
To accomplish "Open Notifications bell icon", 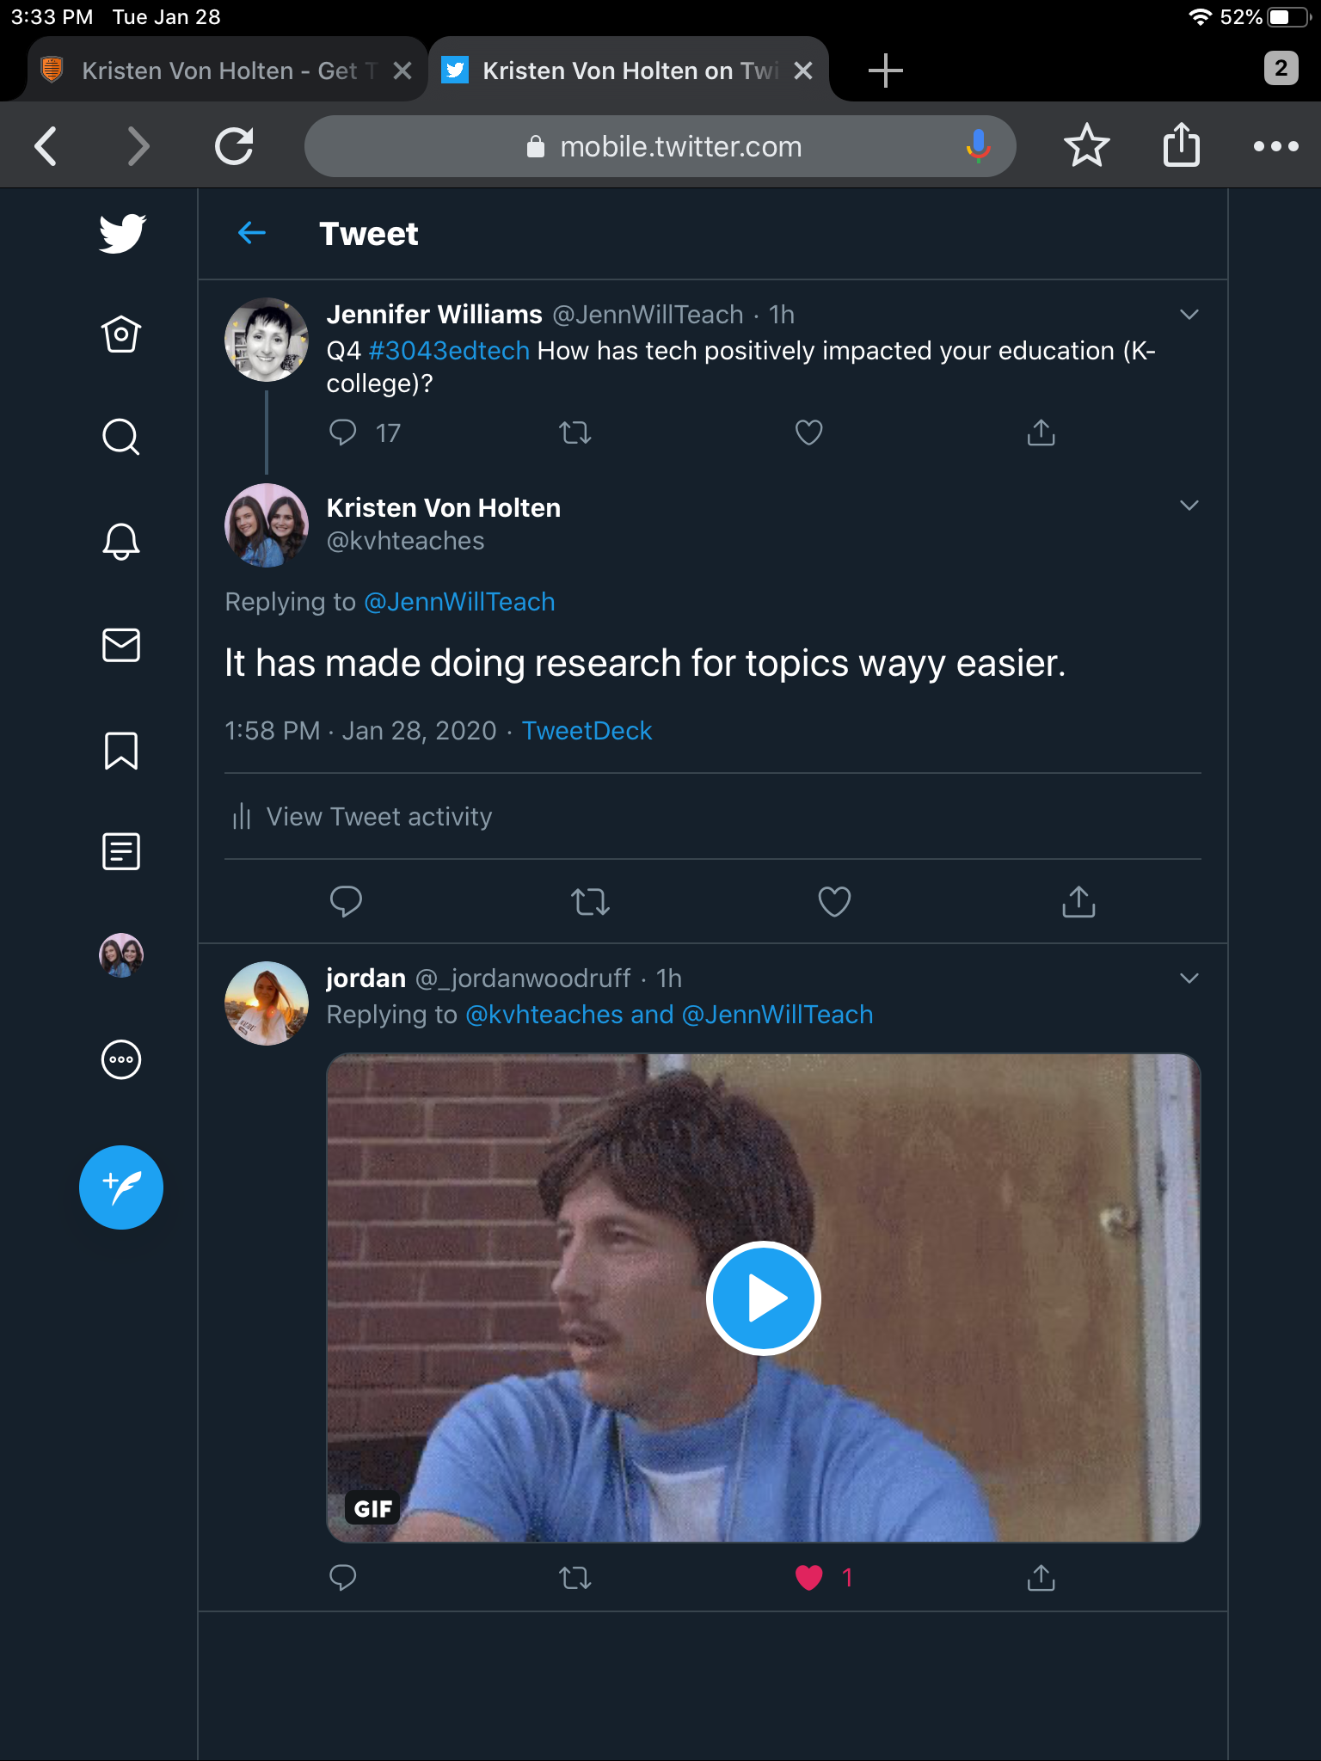I will [121, 541].
